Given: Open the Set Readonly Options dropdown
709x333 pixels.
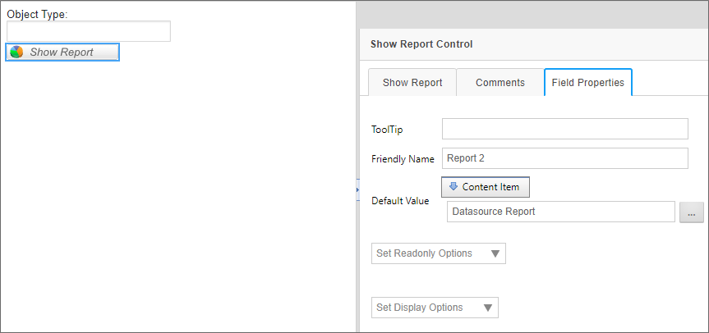Looking at the screenshot, I should [x=438, y=253].
